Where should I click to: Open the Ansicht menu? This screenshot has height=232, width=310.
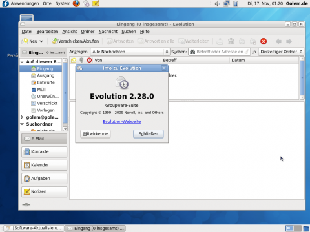(x=70, y=32)
